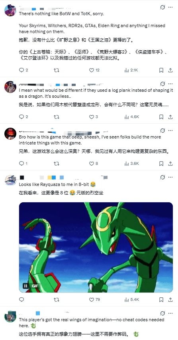The width and height of the screenshot is (178, 340).
Task: View analytics of the 4.6K views tweet
Action: [x=132, y=117]
